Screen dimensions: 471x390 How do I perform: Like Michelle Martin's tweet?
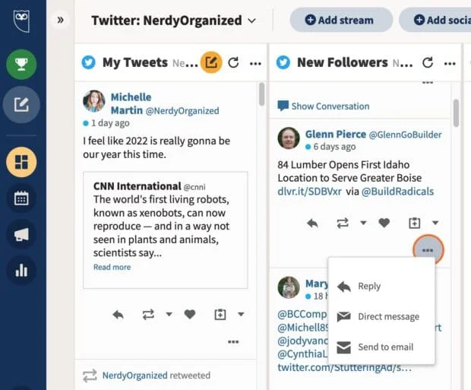pyautogui.click(x=190, y=315)
